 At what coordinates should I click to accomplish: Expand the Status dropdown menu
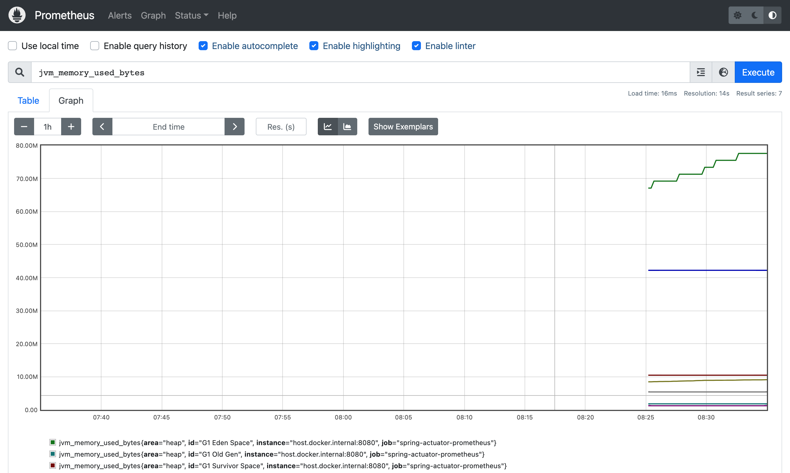pos(192,15)
